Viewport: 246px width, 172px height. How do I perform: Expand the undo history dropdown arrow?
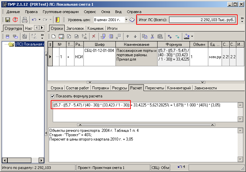click(x=39, y=20)
